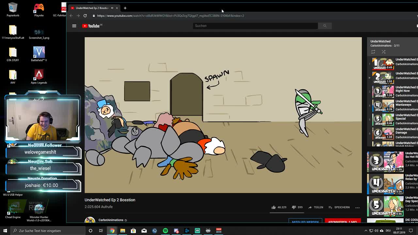The width and height of the screenshot is (418, 235).
Task: Play playlist video 4 Wantaways 3:26
Action: pyautogui.click(x=383, y=106)
